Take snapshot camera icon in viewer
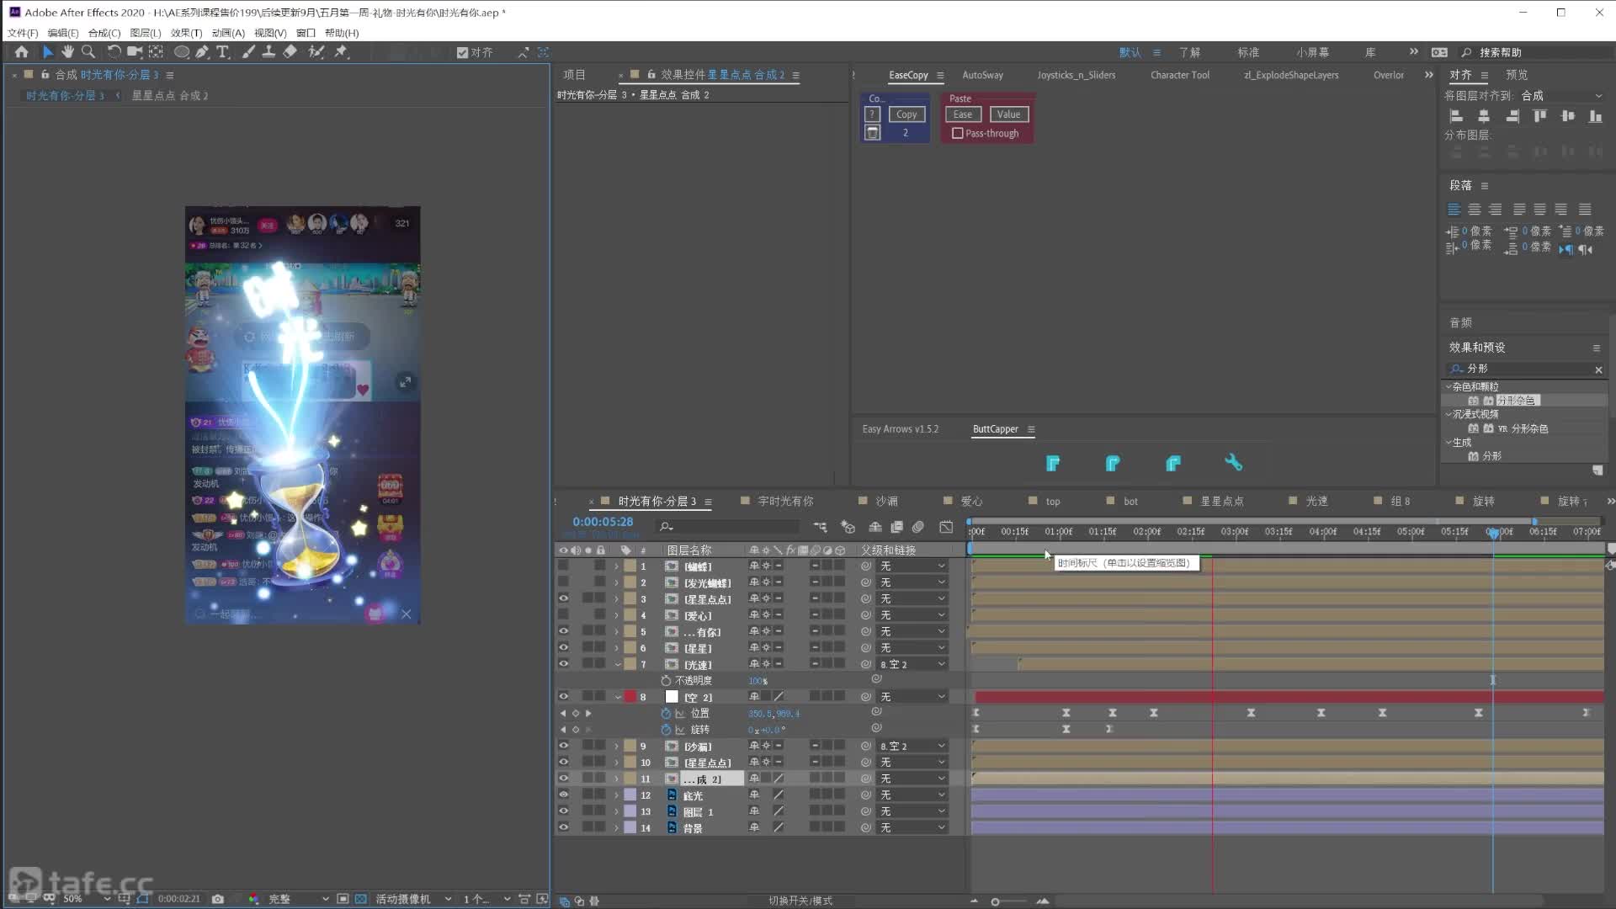Screen dimensions: 1616x909 click(x=218, y=899)
